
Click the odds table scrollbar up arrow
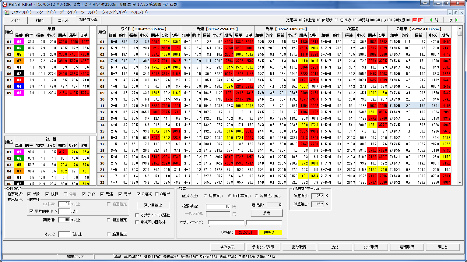point(460,28)
